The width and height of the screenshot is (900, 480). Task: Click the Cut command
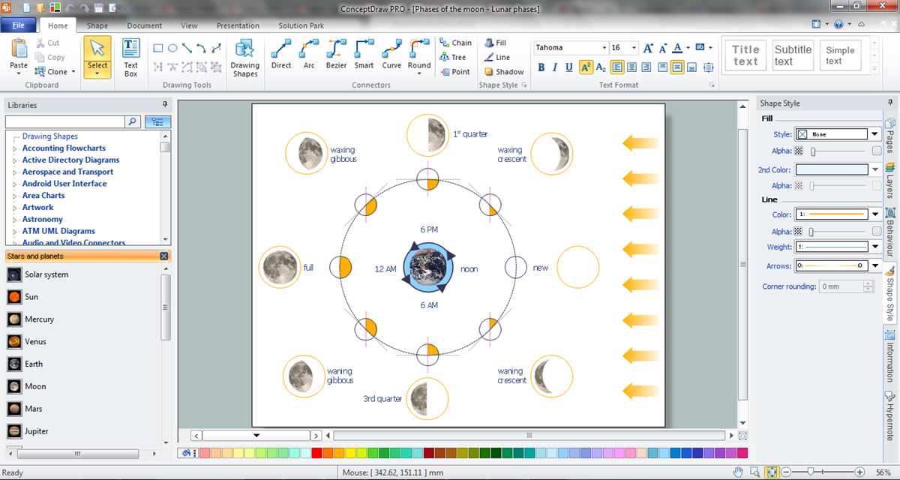[x=47, y=43]
